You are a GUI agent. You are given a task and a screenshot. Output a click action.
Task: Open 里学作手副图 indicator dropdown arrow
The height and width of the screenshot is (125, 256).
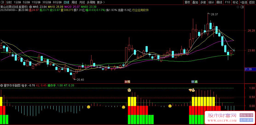click(x=2, y=85)
